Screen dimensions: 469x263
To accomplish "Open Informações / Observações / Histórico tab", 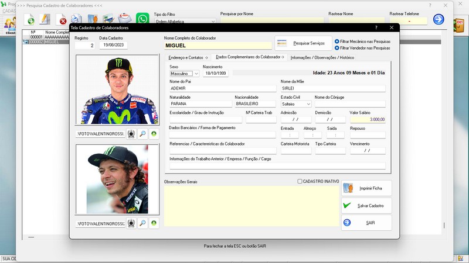I will 322,57.
